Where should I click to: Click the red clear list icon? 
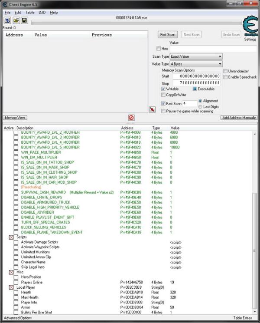click(131, 118)
